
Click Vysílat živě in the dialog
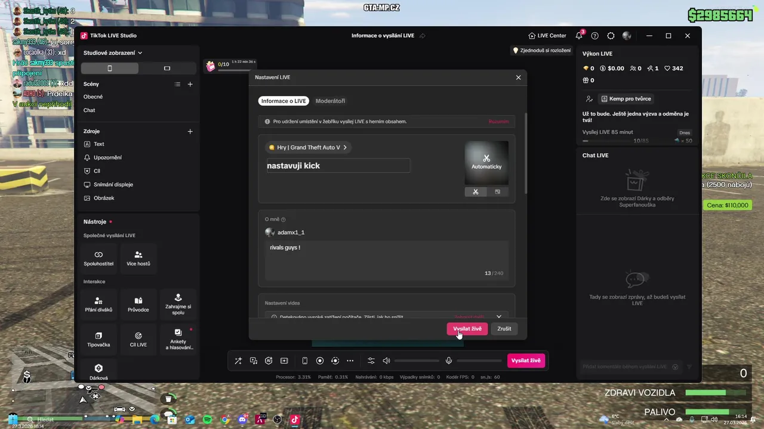(x=467, y=328)
